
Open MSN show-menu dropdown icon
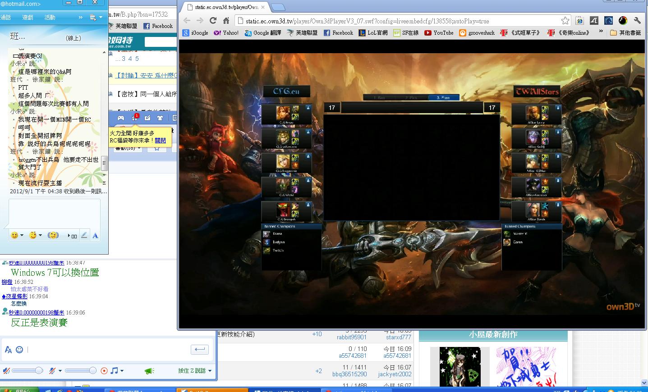point(96,18)
